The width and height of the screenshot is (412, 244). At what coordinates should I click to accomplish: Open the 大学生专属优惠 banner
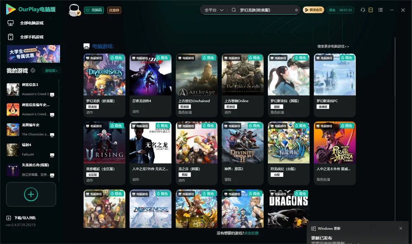(33, 54)
